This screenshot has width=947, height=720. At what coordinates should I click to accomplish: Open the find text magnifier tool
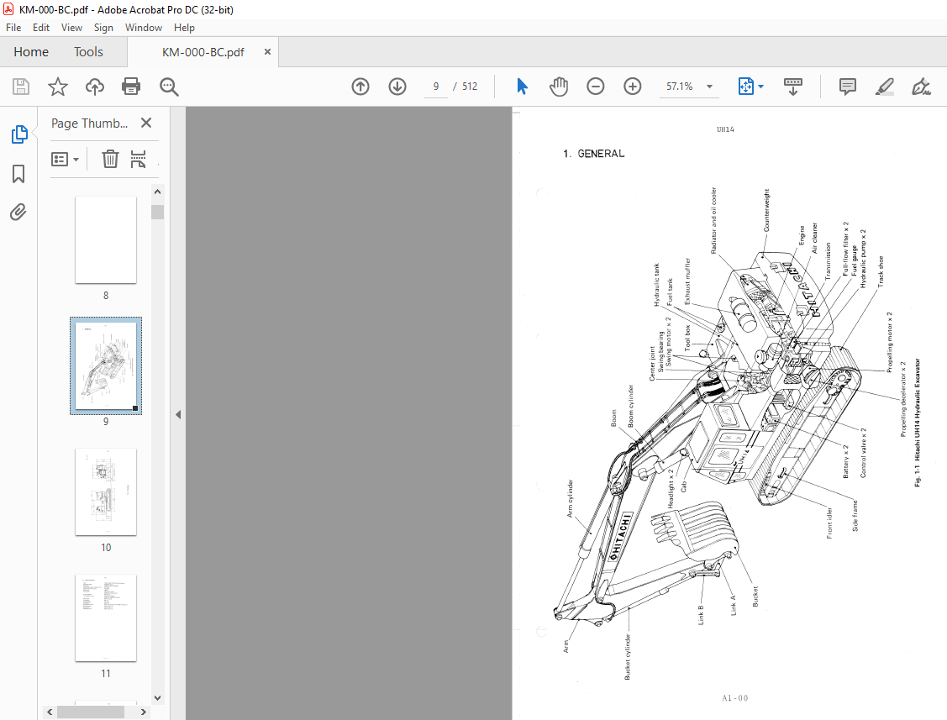[x=169, y=87]
